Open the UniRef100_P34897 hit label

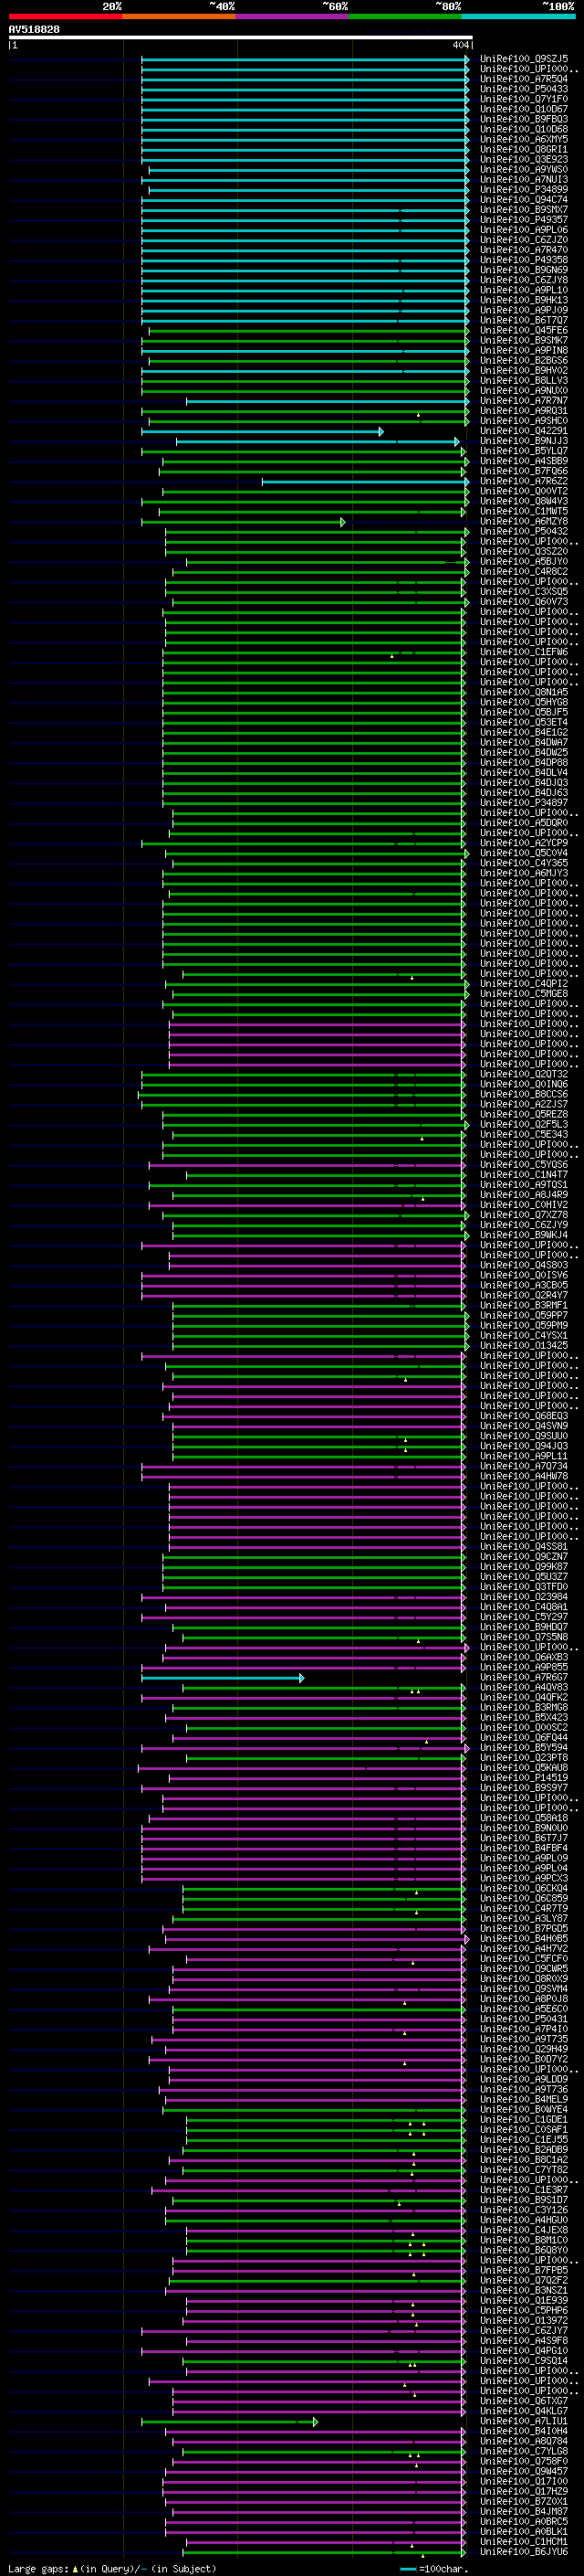[x=524, y=803]
